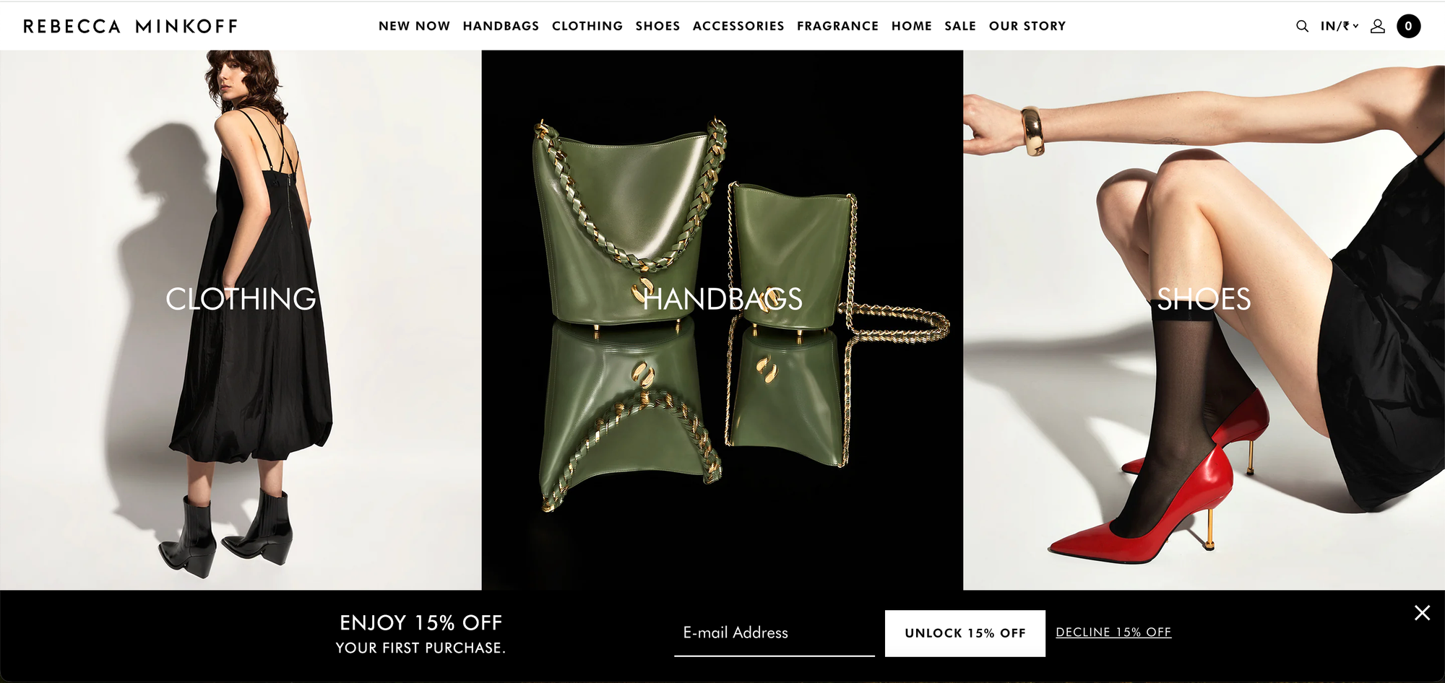Image resolution: width=1445 pixels, height=683 pixels.
Task: Visit the Sale section
Action: pos(960,26)
